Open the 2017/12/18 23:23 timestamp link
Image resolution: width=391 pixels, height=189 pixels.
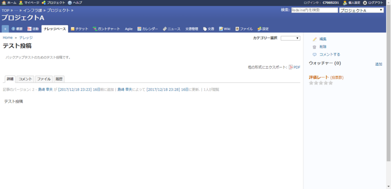(x=75, y=90)
